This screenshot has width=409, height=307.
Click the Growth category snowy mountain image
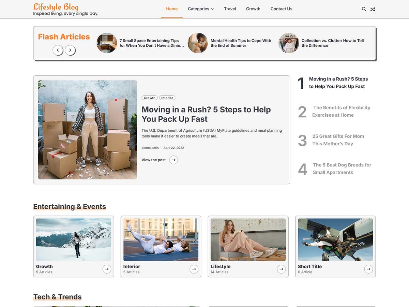74,240
